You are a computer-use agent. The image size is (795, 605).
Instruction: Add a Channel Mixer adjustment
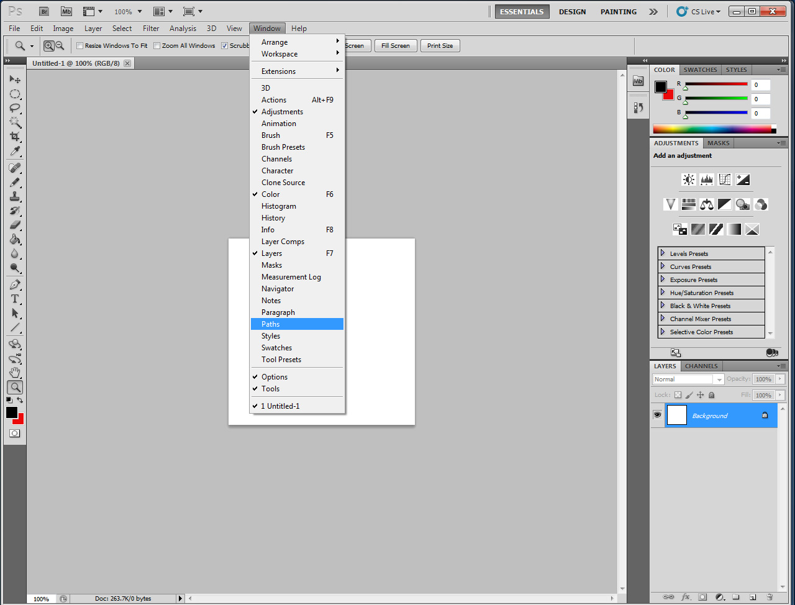pyautogui.click(x=761, y=204)
